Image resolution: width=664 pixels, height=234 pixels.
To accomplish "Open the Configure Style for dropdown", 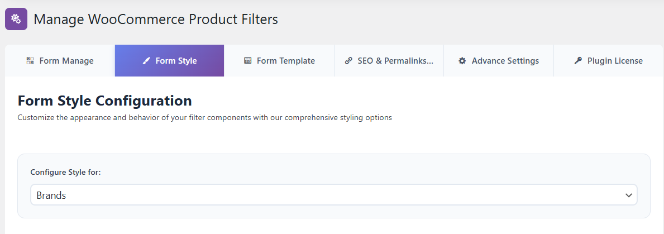I will (x=334, y=195).
